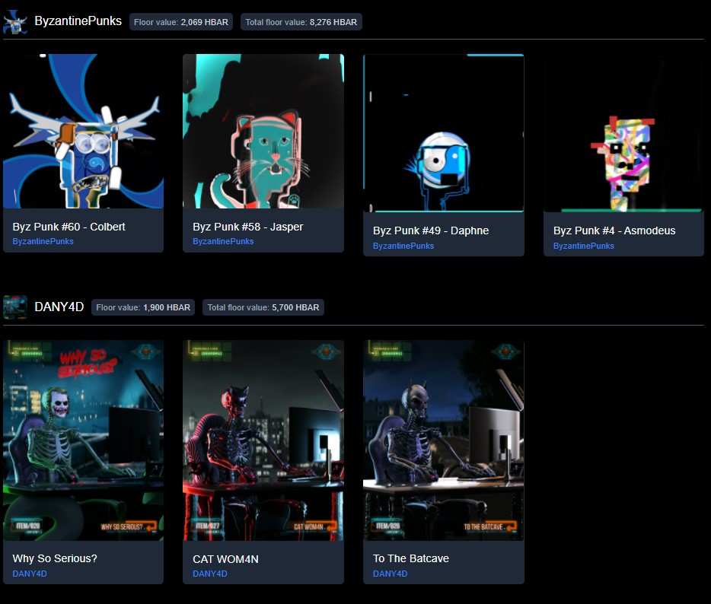711x604 pixels.
Task: Click the Floor value 1,900 HBAR badge
Action: (x=143, y=307)
